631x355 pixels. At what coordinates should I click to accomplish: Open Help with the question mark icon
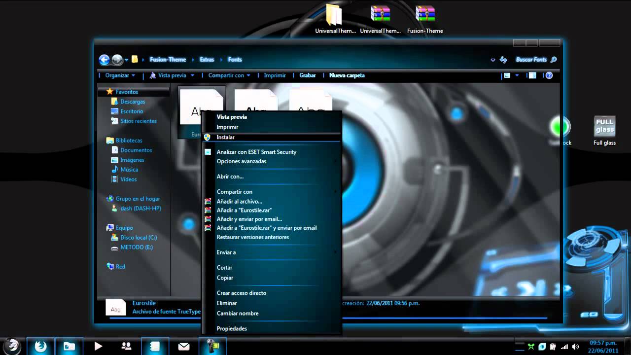(549, 75)
